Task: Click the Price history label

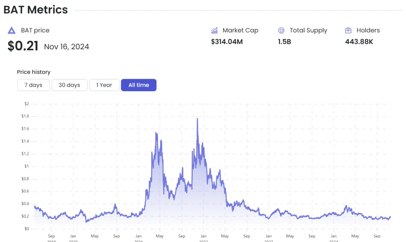Action: click(x=34, y=72)
